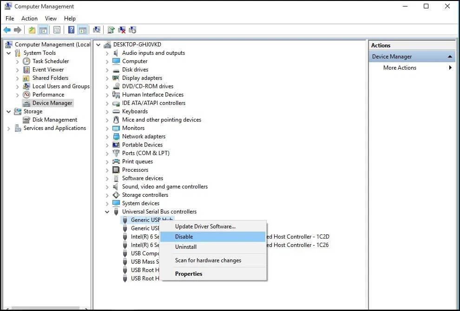The image size is (460, 311).
Task: Toggle the Show/Hide Action Pane button
Action: (x=82, y=30)
